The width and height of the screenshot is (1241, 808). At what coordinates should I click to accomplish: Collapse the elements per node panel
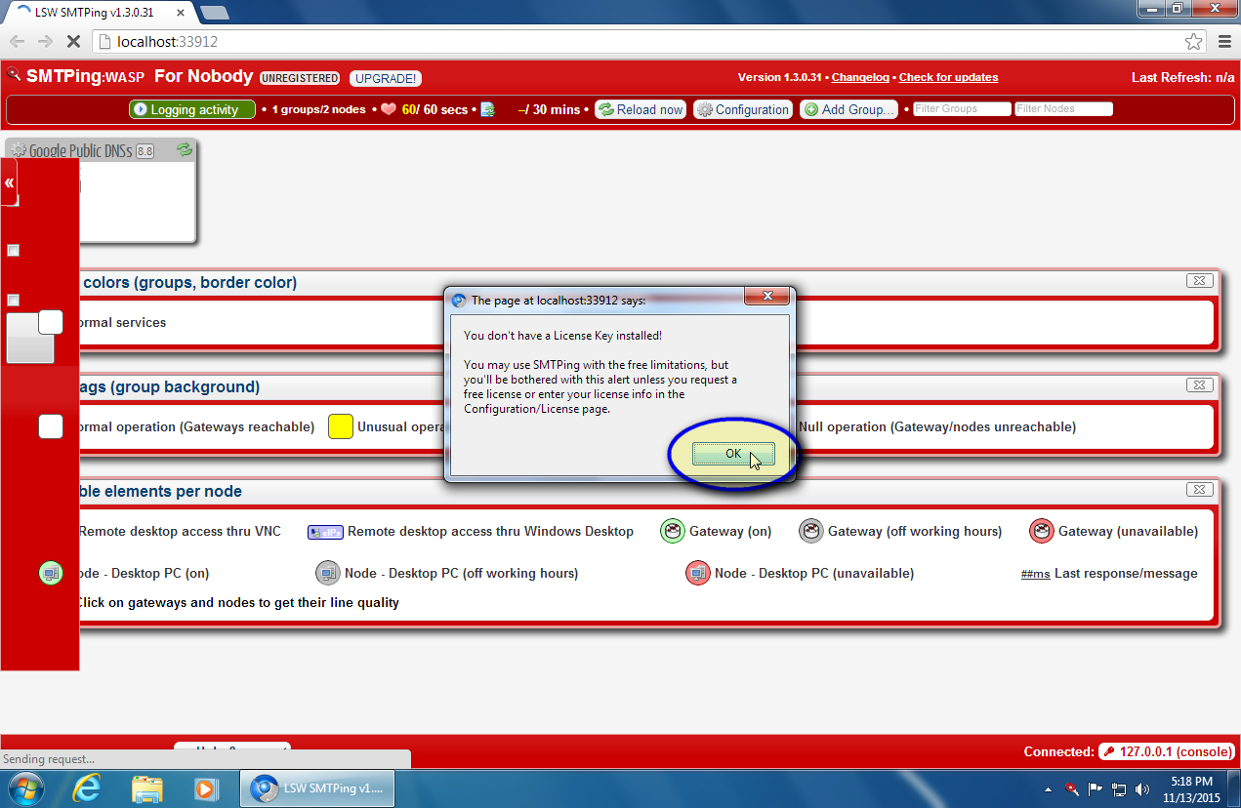1200,490
